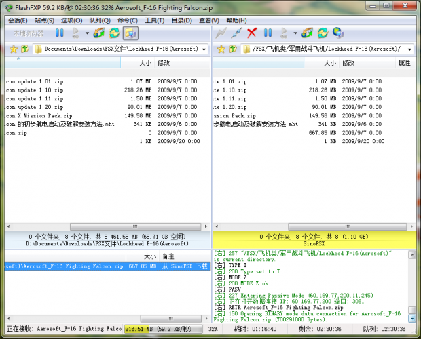Expand the local path dropdown
421x339 pixels.
tap(204, 49)
